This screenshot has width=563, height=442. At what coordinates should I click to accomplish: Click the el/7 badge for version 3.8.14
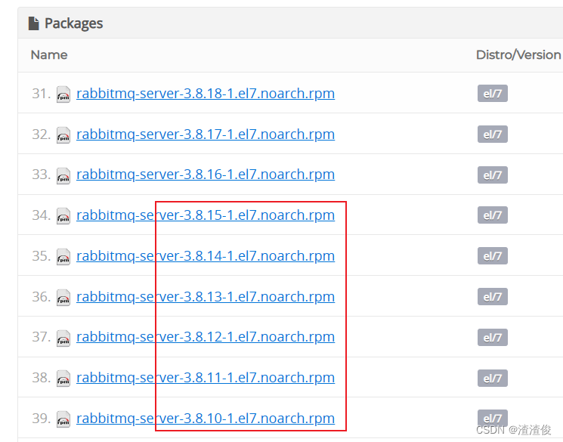492,255
